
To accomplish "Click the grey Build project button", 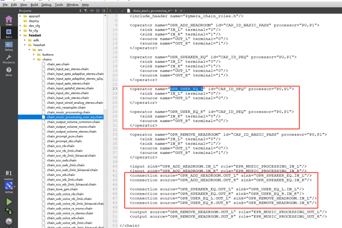I will pos(9,221).
